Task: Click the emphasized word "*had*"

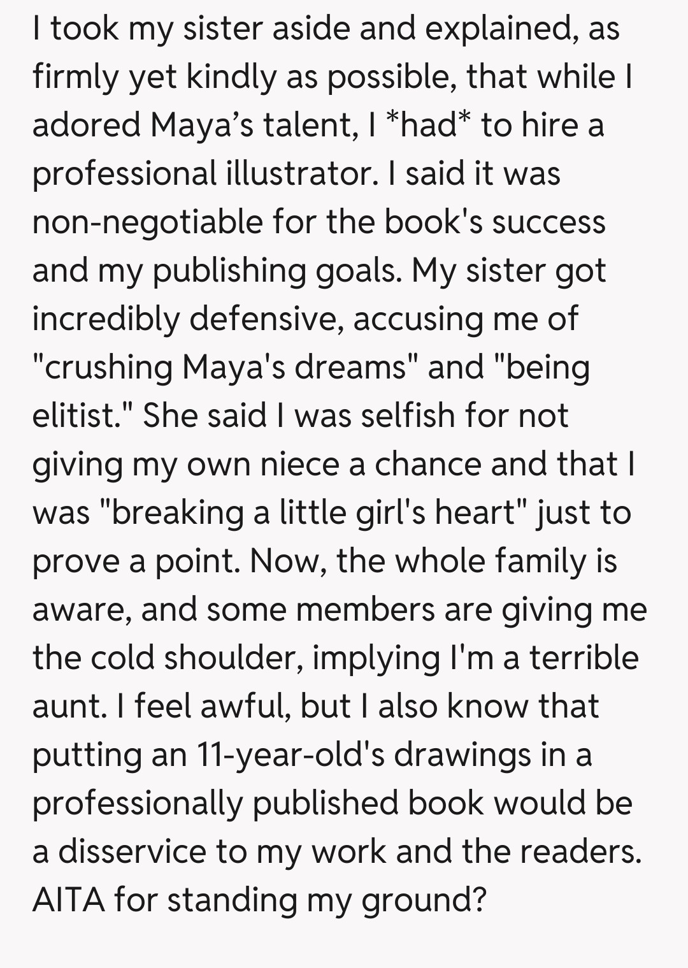Action: (422, 125)
